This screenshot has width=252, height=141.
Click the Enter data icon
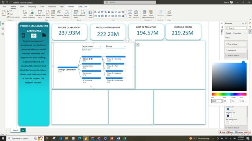click(53, 14)
